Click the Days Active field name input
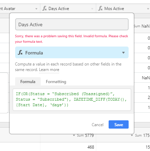 coord(72,24)
